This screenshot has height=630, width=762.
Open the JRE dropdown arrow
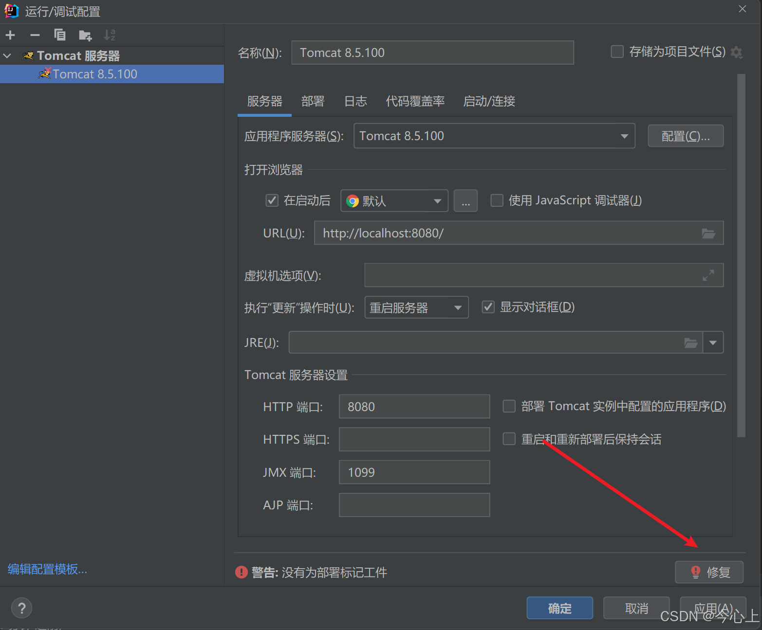coord(713,343)
